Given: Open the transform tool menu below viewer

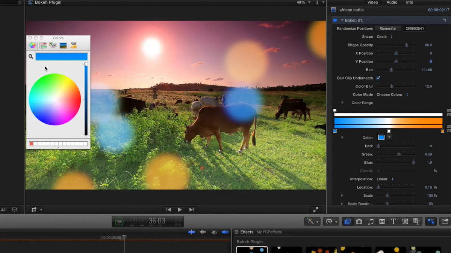Looking at the screenshot, I should (36, 210).
